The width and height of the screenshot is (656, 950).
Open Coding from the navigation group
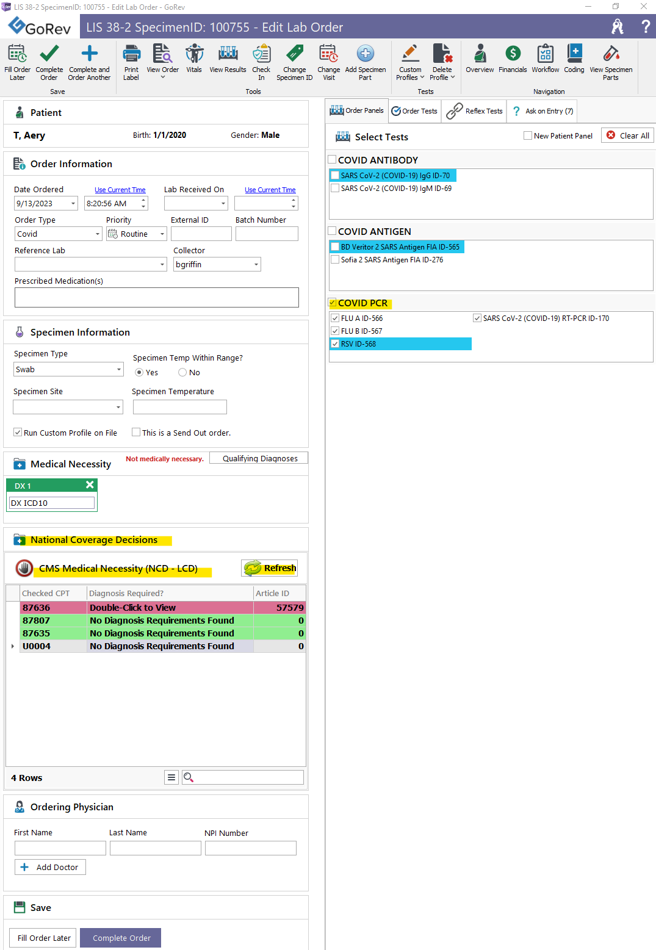574,59
